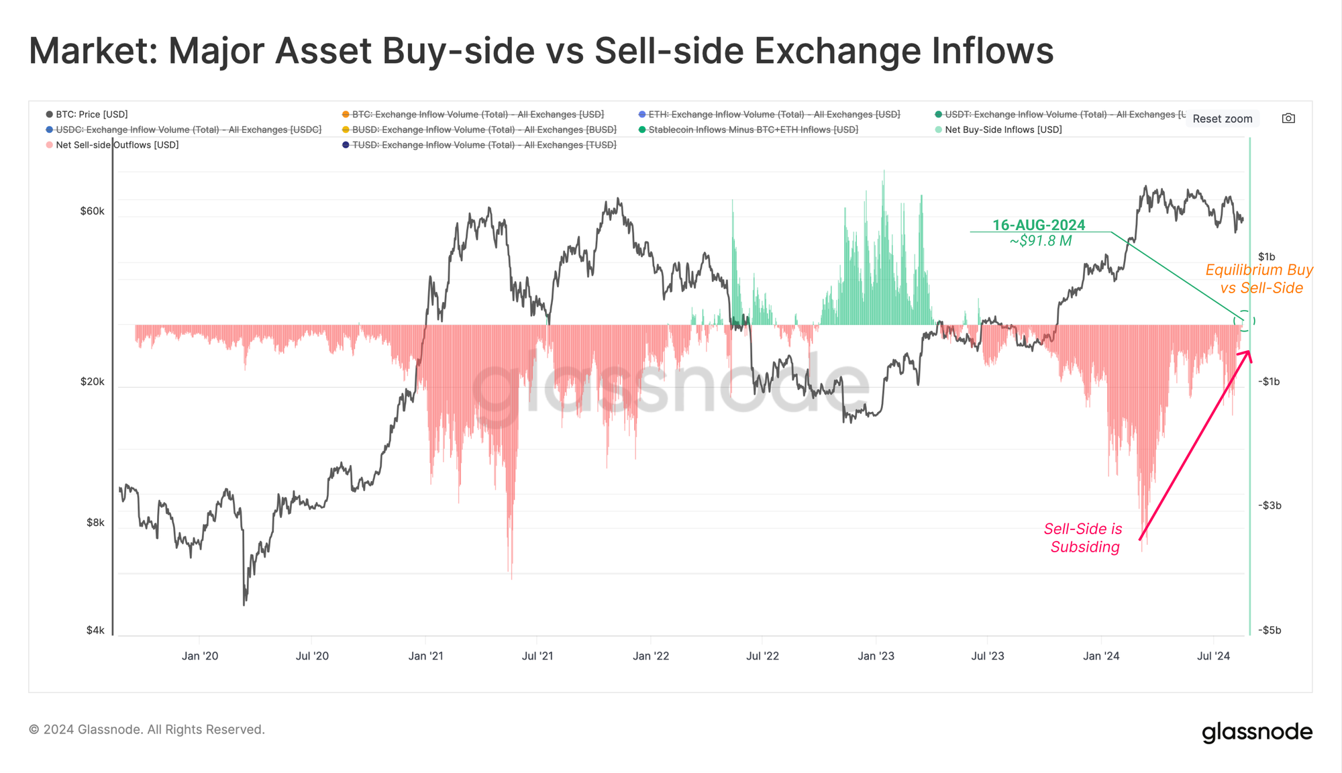
Task: Show Stablecoin Inflows Minus BTC+ETH Inflows
Action: [x=748, y=130]
